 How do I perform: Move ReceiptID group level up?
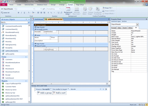click(100, 89)
